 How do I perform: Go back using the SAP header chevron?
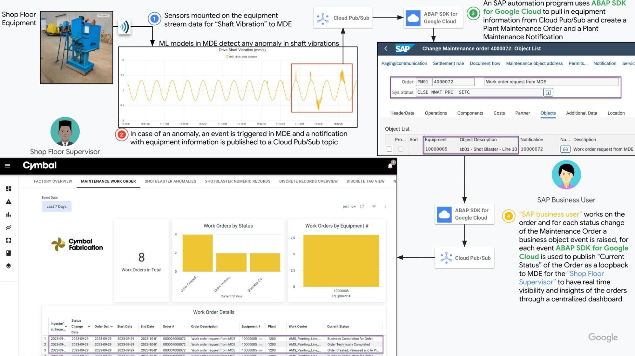pyautogui.click(x=386, y=49)
